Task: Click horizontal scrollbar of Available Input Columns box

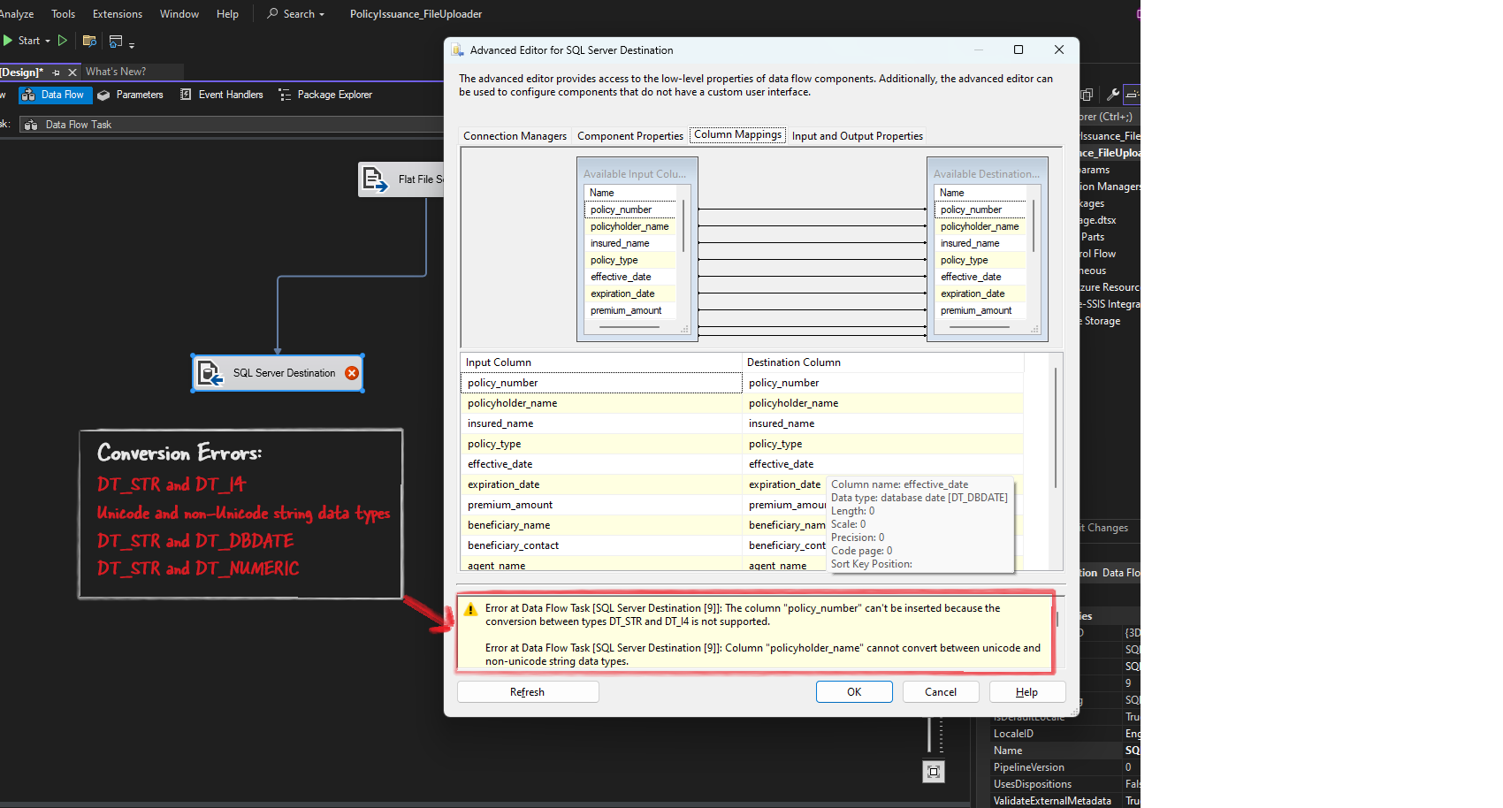Action: [629, 328]
